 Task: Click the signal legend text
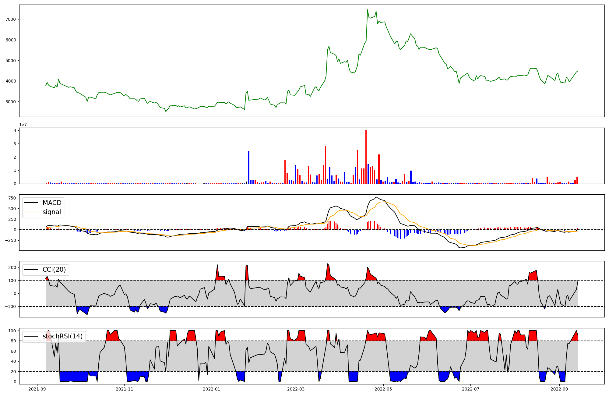click(x=52, y=212)
